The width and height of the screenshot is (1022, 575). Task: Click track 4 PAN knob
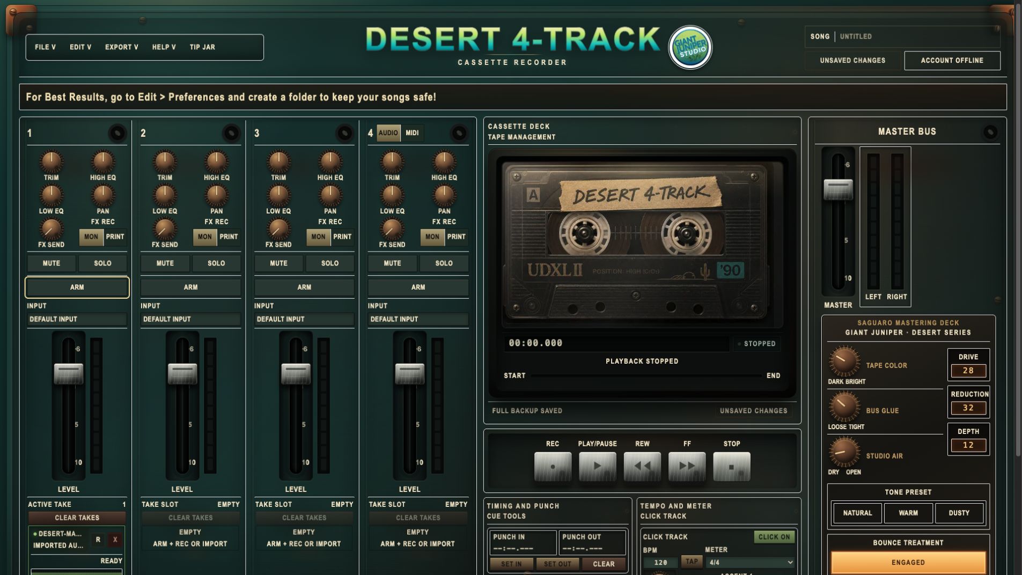click(x=444, y=195)
